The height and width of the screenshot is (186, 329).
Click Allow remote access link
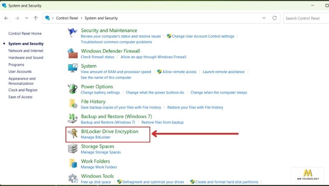pyautogui.click(x=179, y=72)
